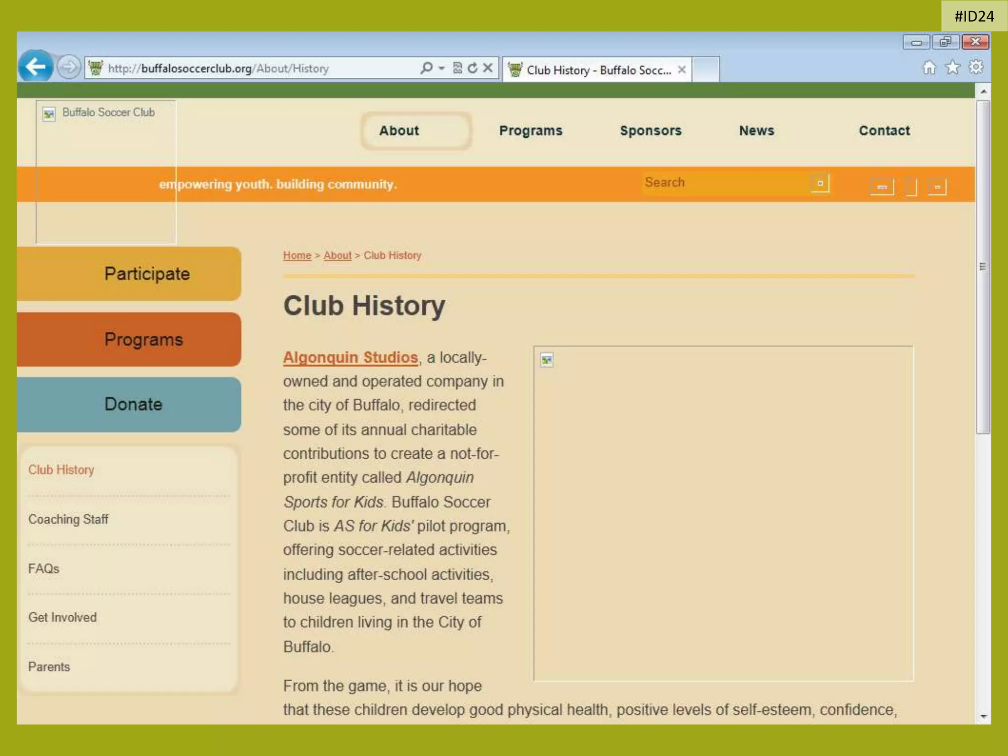
Task: Click the scrollbar down arrow
Action: coord(983,717)
